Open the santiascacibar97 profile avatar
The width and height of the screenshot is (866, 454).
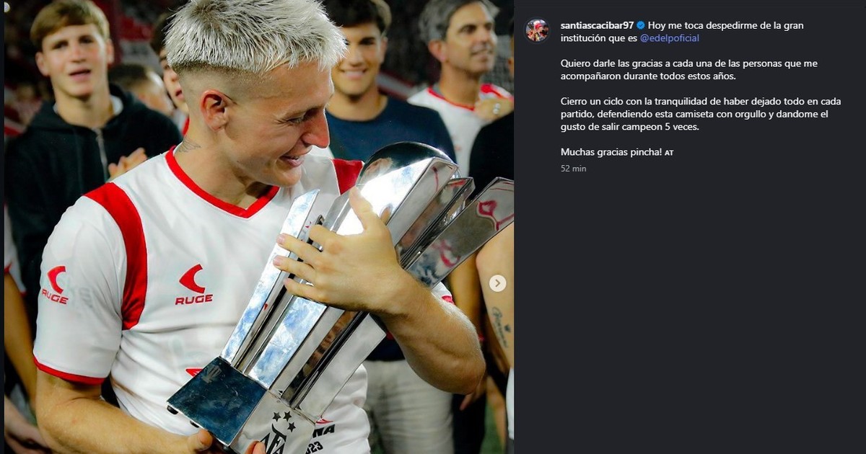click(537, 30)
